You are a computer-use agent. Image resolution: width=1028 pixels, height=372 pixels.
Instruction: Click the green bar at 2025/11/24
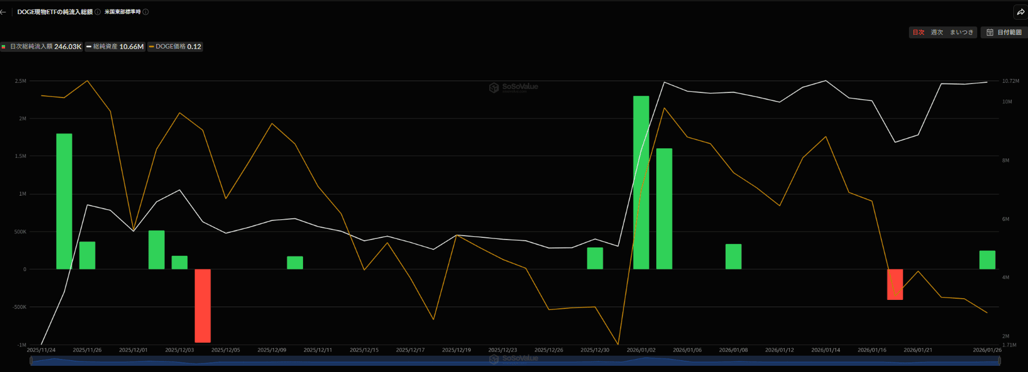64,201
